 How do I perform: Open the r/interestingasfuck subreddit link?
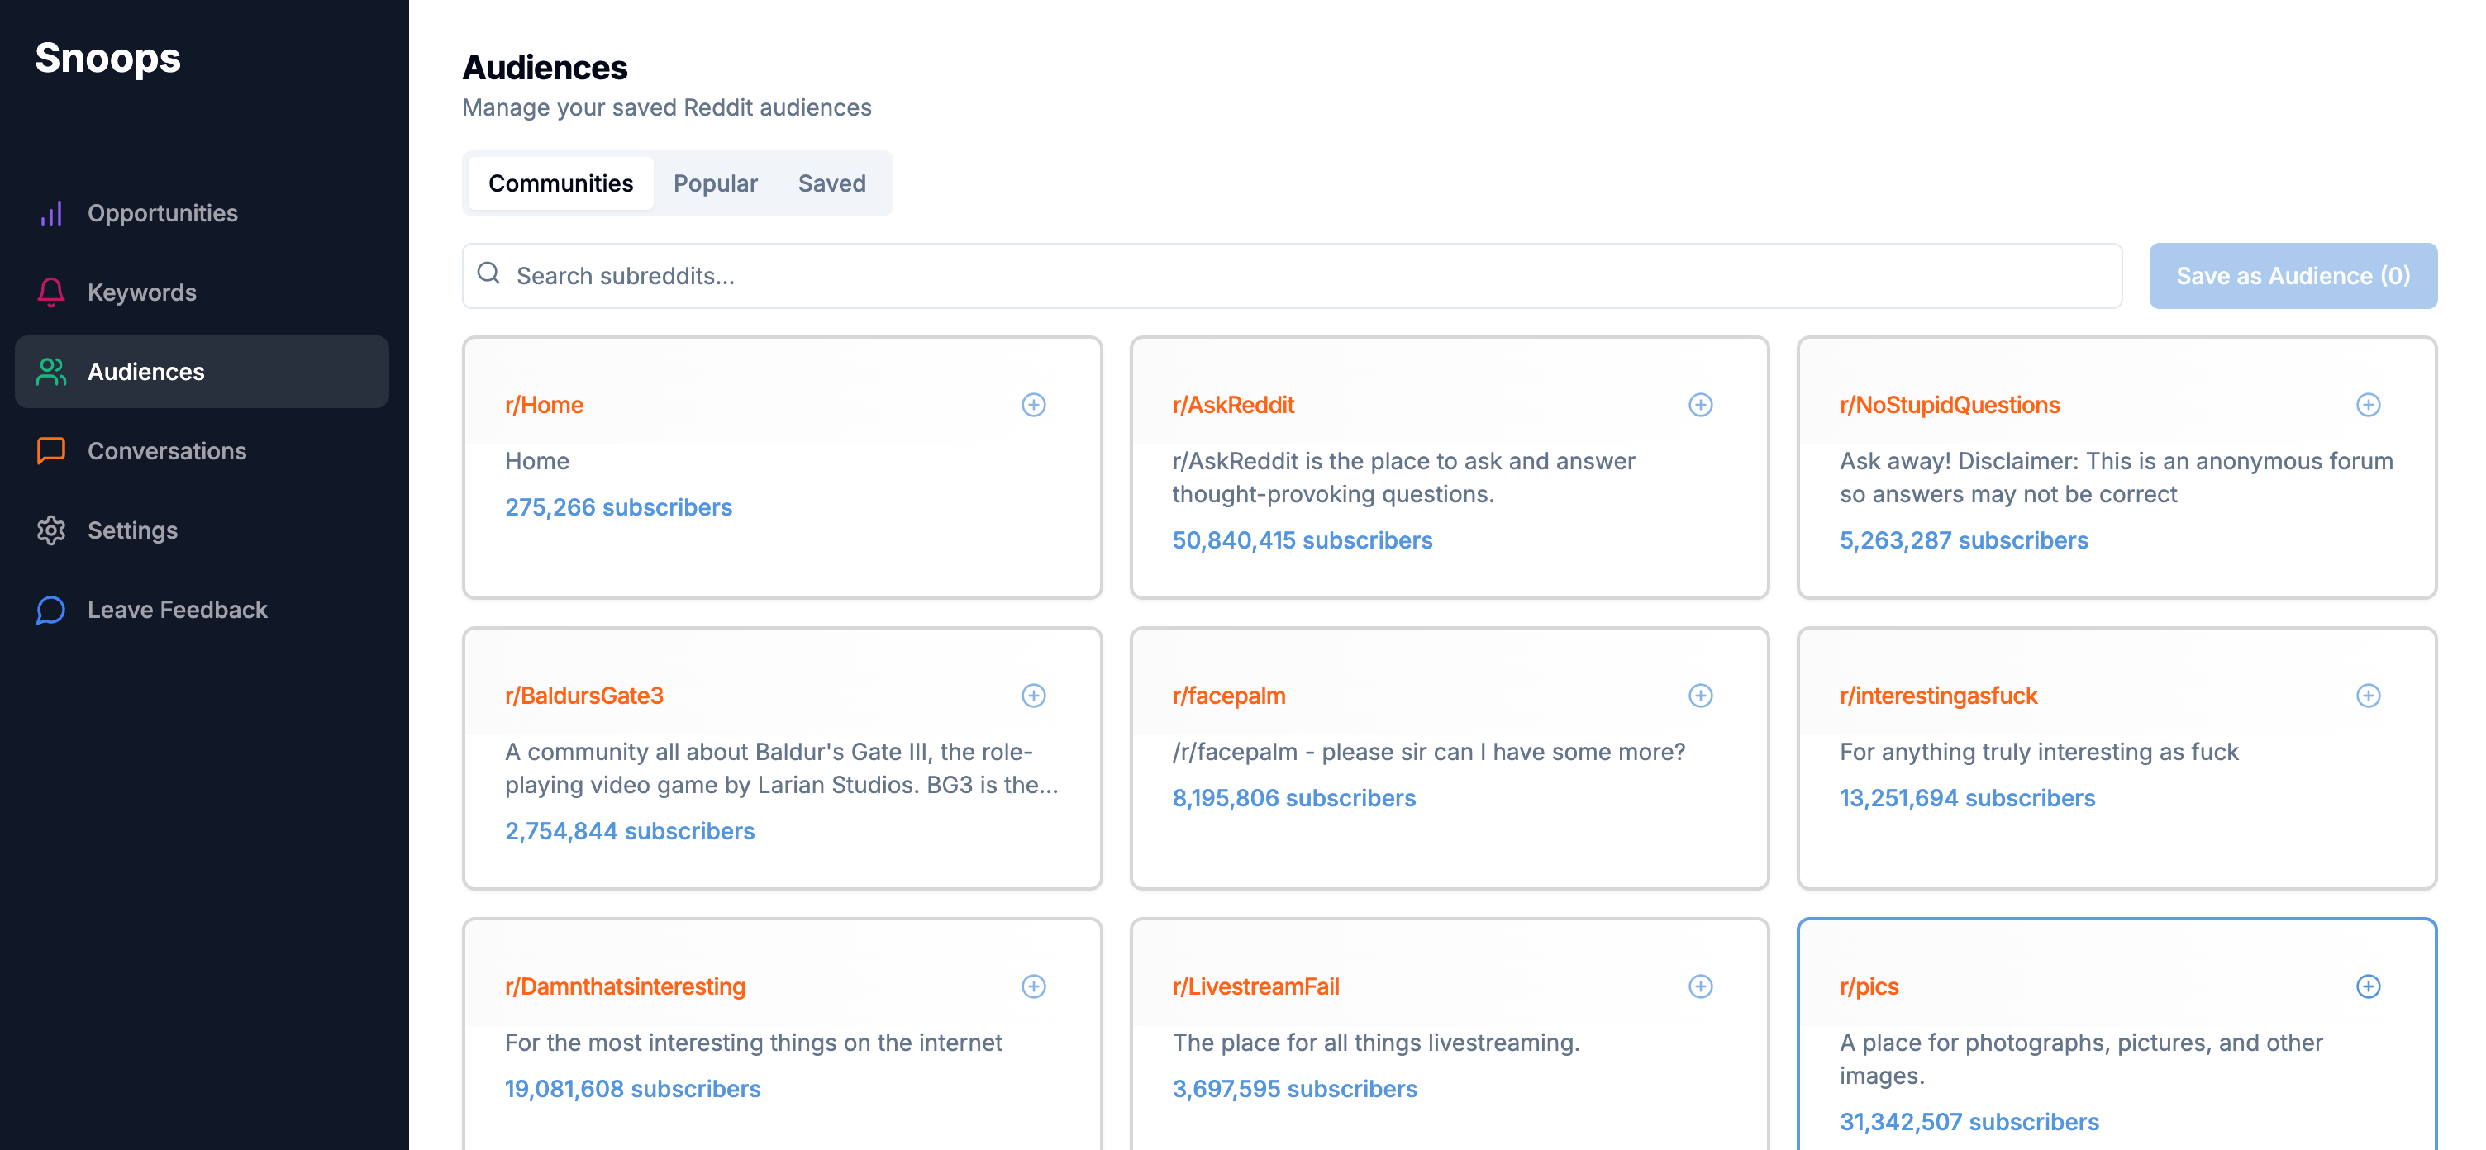click(x=1938, y=696)
